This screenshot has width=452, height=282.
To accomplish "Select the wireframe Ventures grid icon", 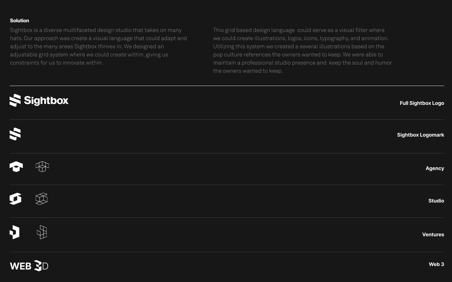I will [42, 232].
